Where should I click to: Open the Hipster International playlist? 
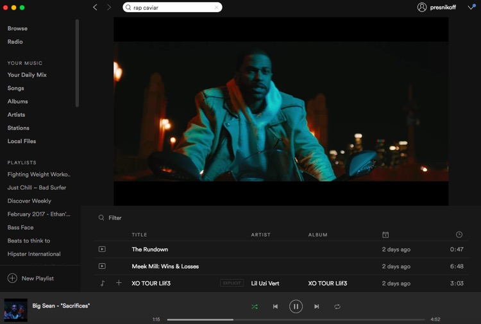(x=34, y=254)
